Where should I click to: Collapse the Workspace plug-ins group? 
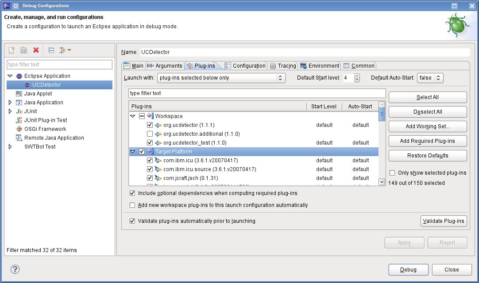coord(132,116)
